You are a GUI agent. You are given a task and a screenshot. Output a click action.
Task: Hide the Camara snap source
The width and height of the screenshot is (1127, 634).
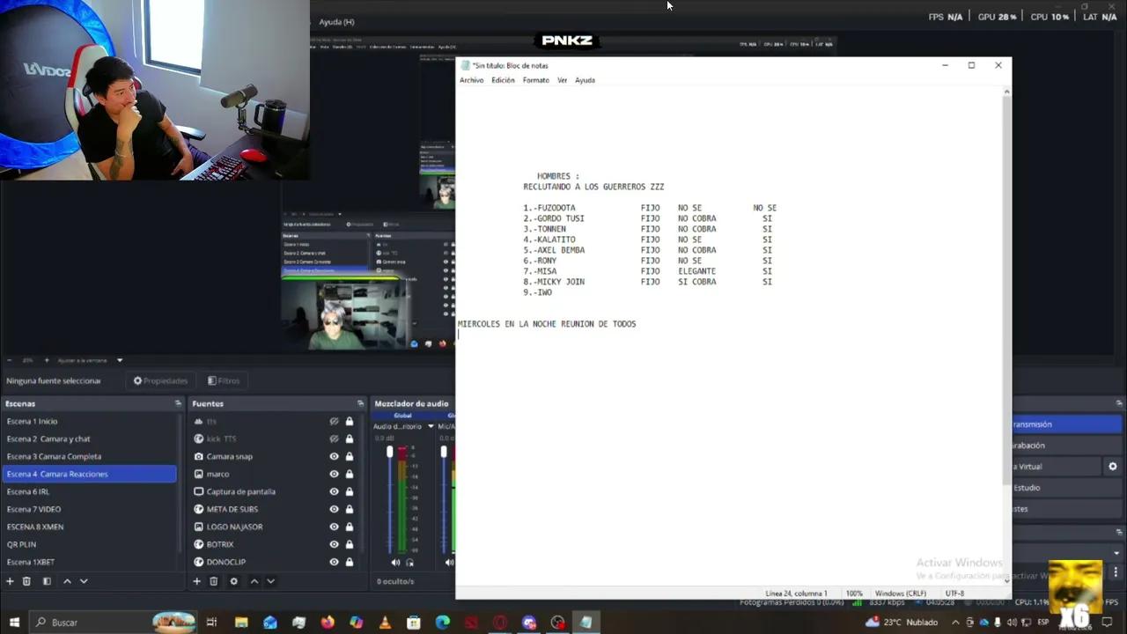334,456
